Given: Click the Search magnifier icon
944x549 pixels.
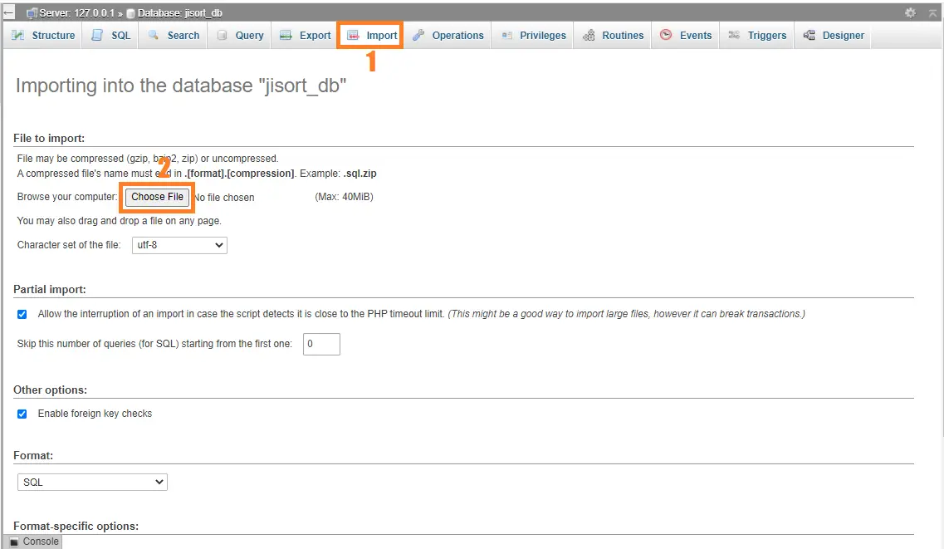Looking at the screenshot, I should click(x=152, y=35).
